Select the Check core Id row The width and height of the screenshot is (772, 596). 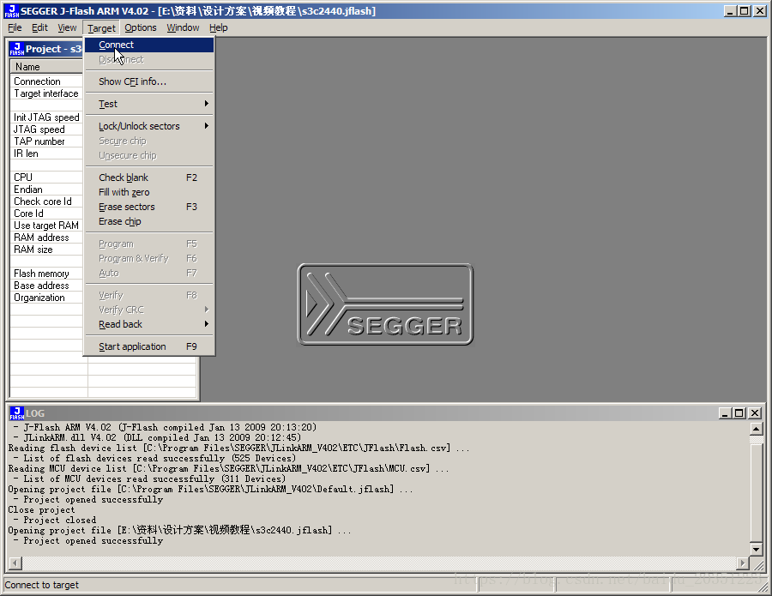pos(47,202)
